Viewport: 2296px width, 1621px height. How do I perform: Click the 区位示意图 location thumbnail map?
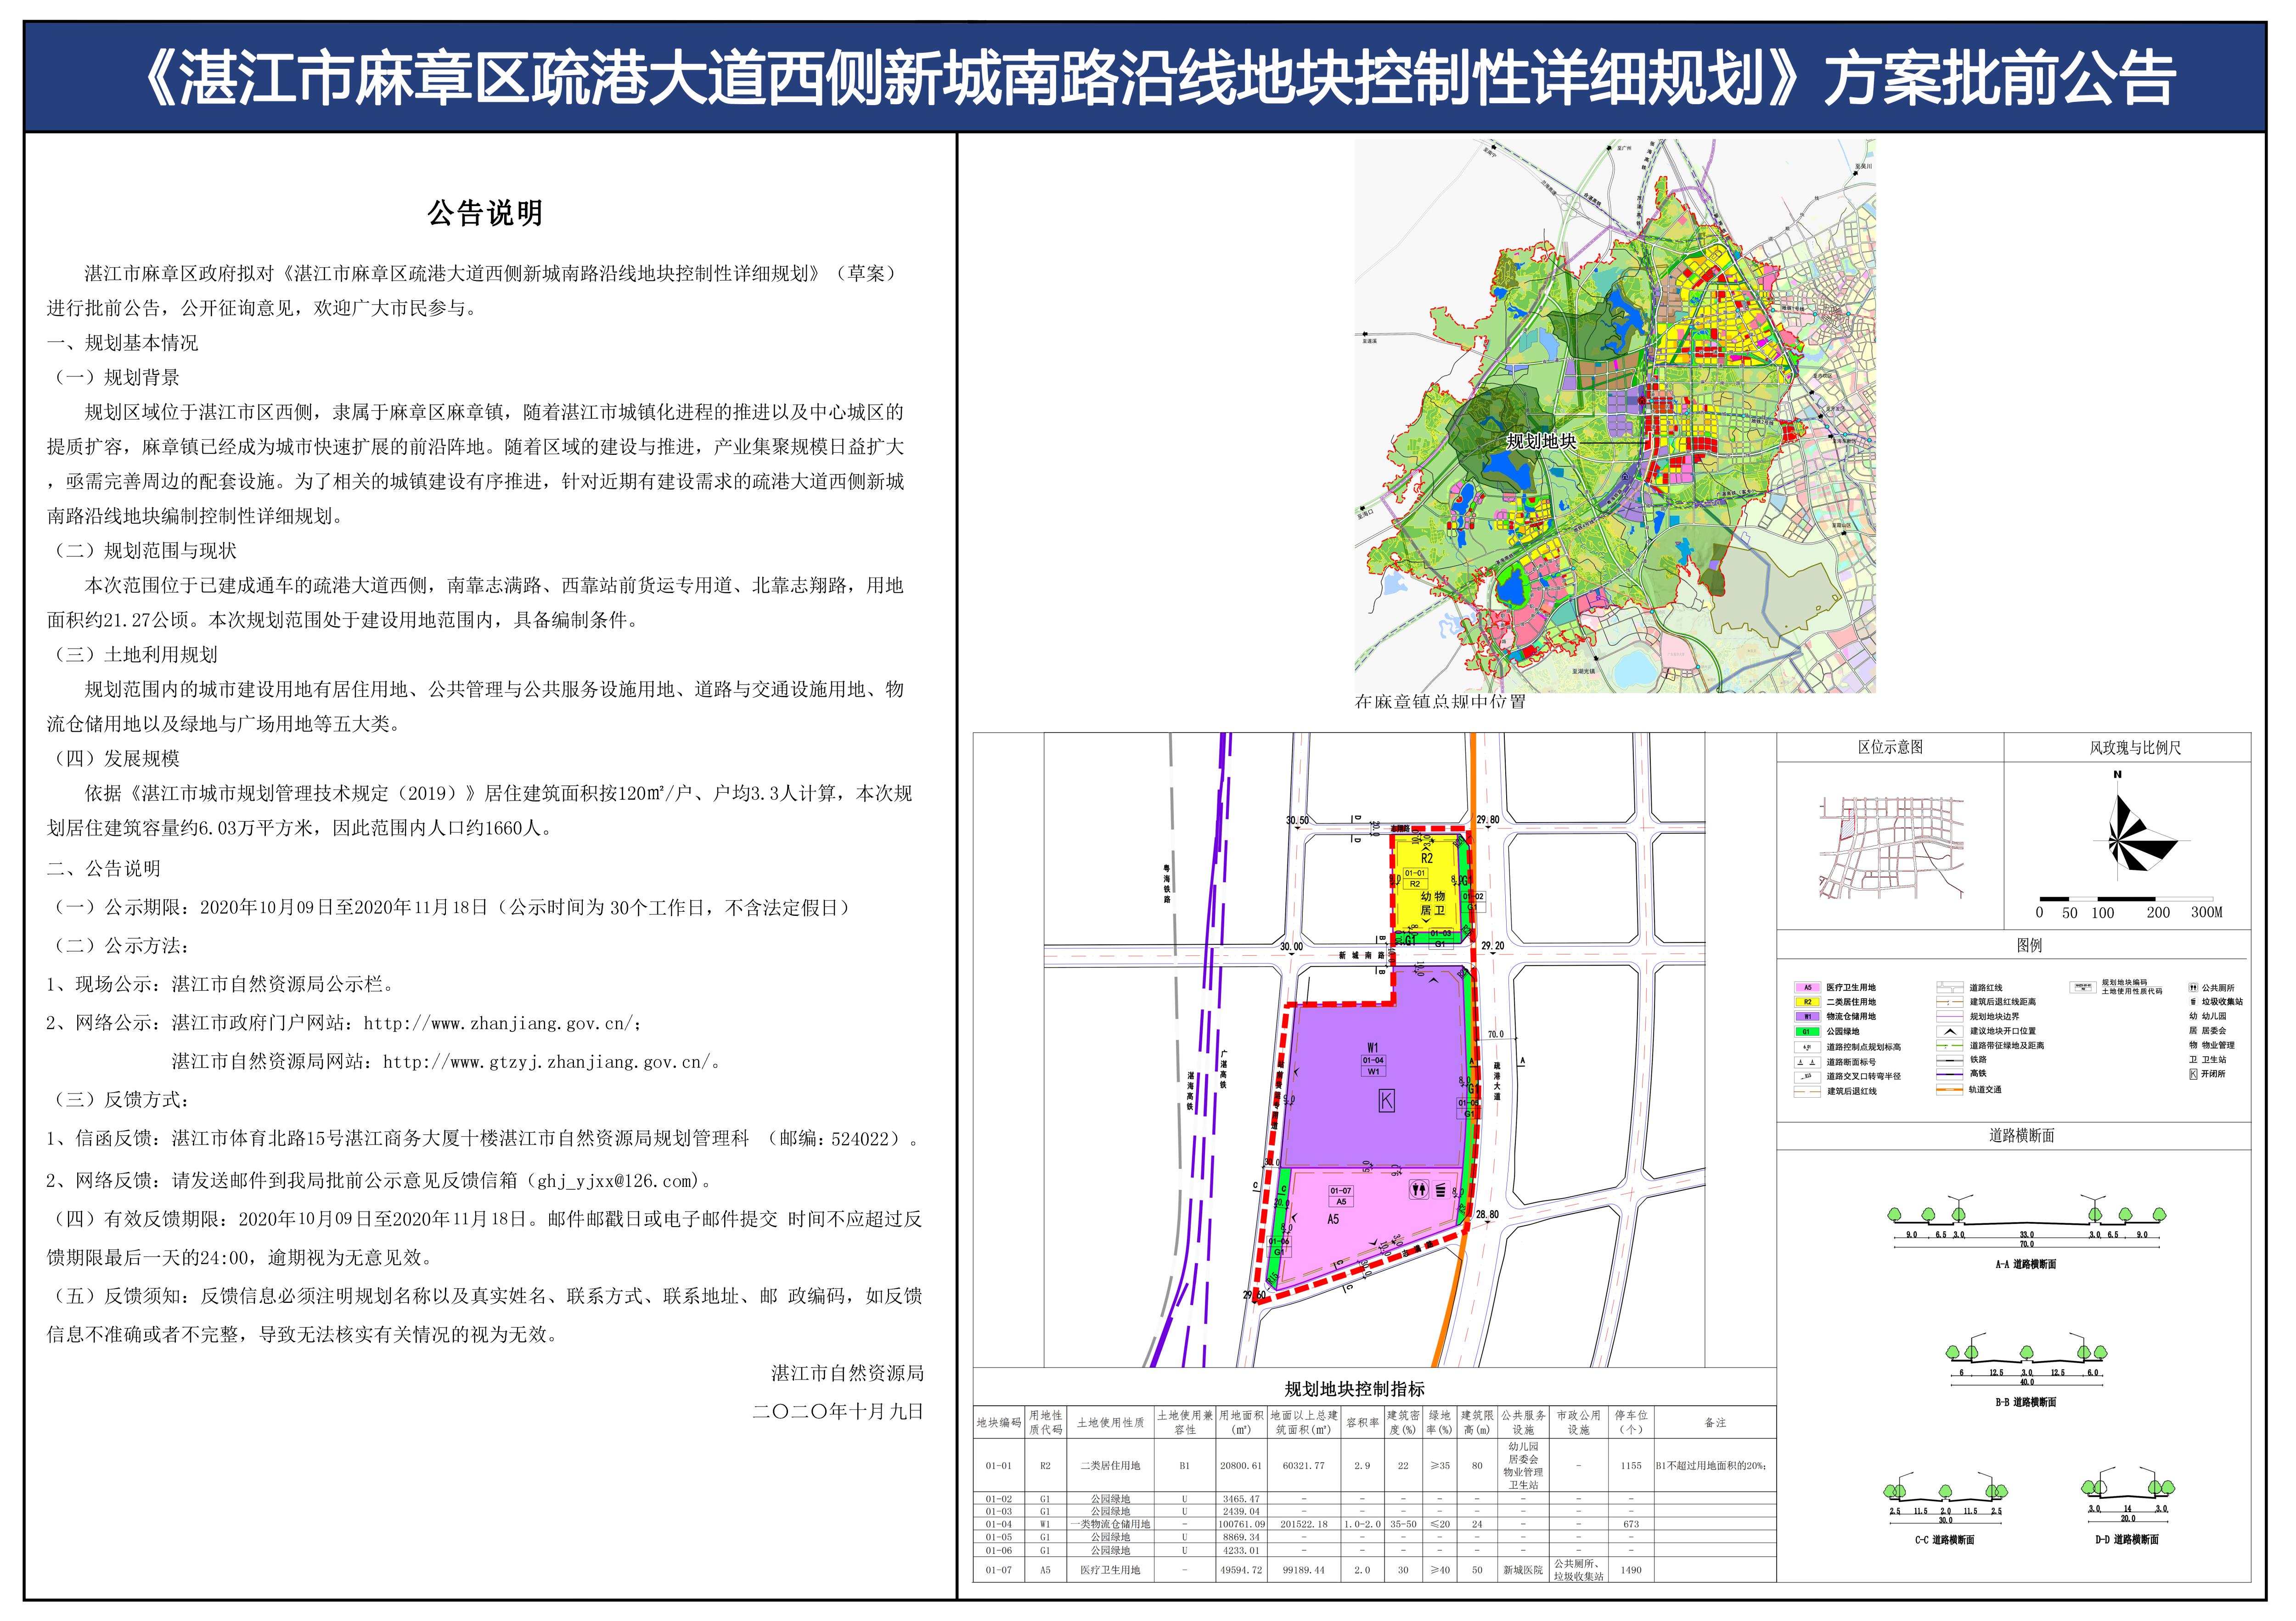[x=1891, y=848]
